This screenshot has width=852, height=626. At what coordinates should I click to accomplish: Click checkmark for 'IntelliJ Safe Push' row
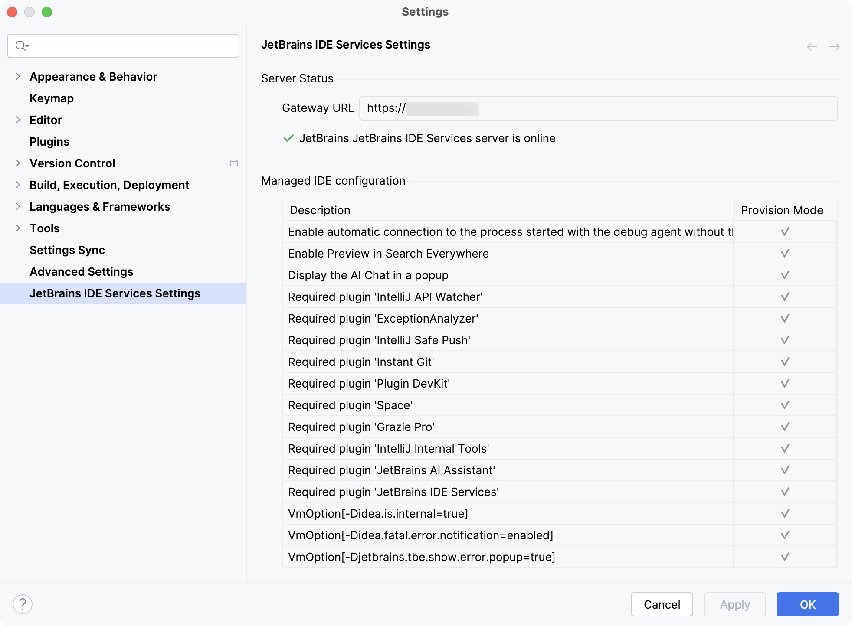[x=785, y=340]
